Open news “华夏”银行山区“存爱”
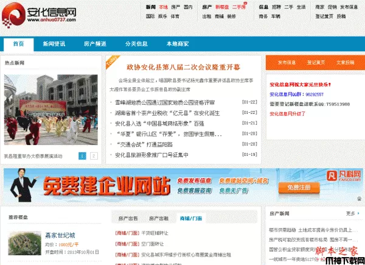Screen dimensions: 365x265 click(x=169, y=134)
